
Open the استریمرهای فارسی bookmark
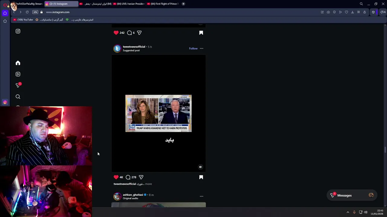(x=80, y=20)
